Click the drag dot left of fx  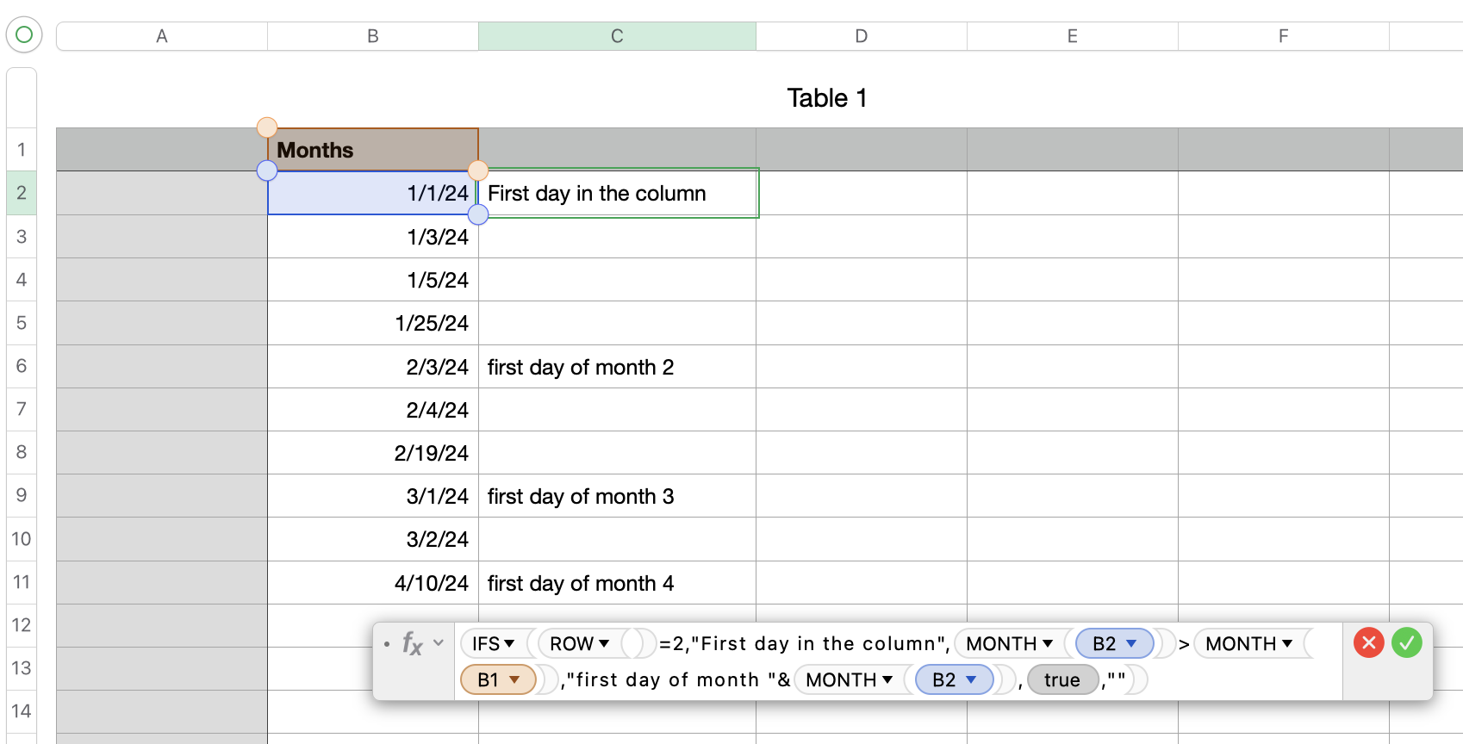386,643
